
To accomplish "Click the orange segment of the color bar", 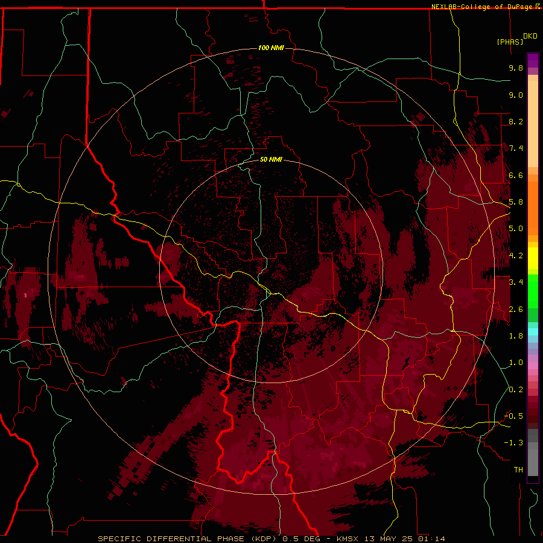I will [x=533, y=208].
